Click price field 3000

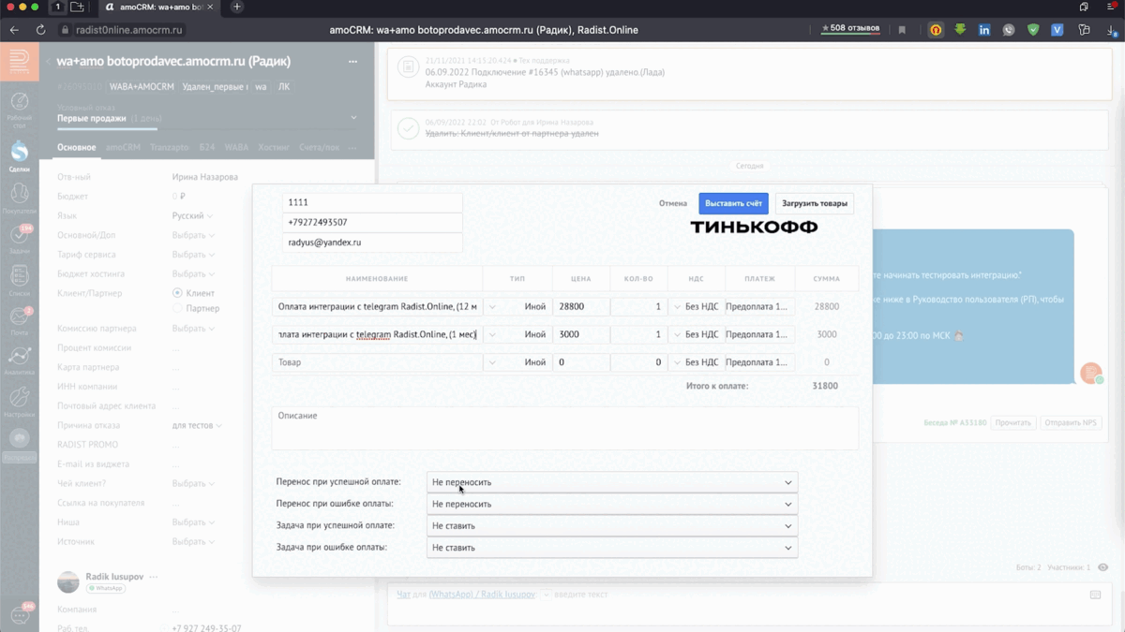[581, 334]
